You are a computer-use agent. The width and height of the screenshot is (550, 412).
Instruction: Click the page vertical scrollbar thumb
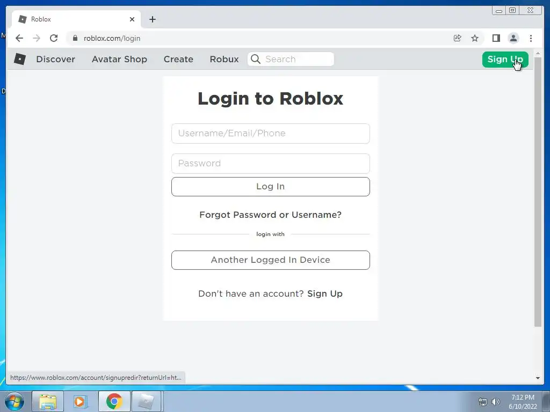[x=538, y=192]
